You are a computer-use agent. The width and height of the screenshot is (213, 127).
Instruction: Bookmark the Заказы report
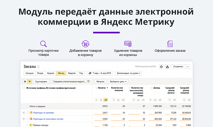[38, 67]
